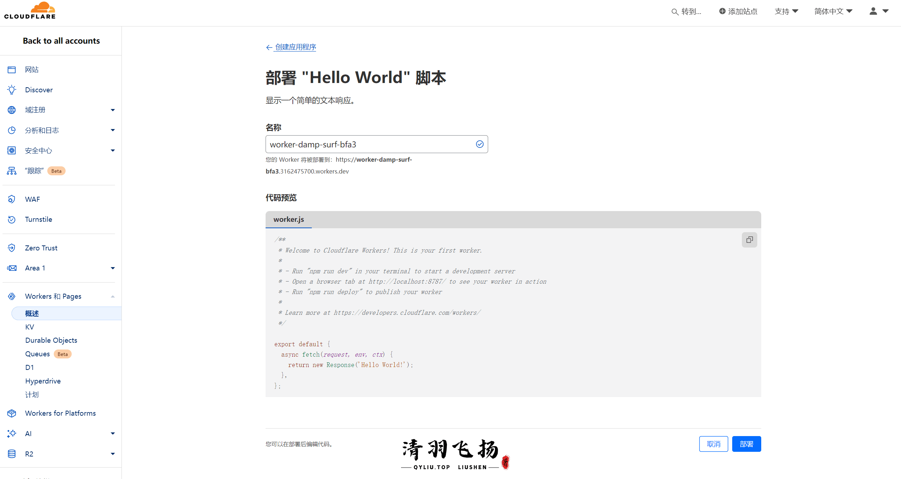Open the 支持 support dropdown
This screenshot has height=479, width=901.
click(786, 11)
